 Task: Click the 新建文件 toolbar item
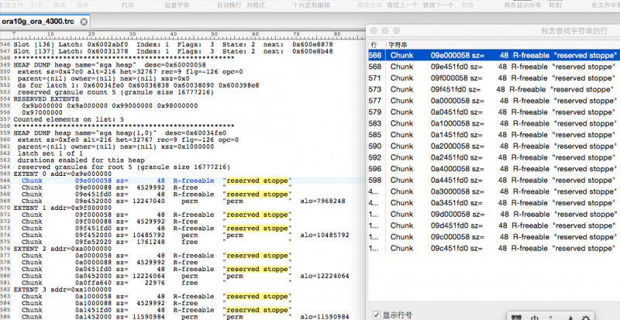click(11, 5)
